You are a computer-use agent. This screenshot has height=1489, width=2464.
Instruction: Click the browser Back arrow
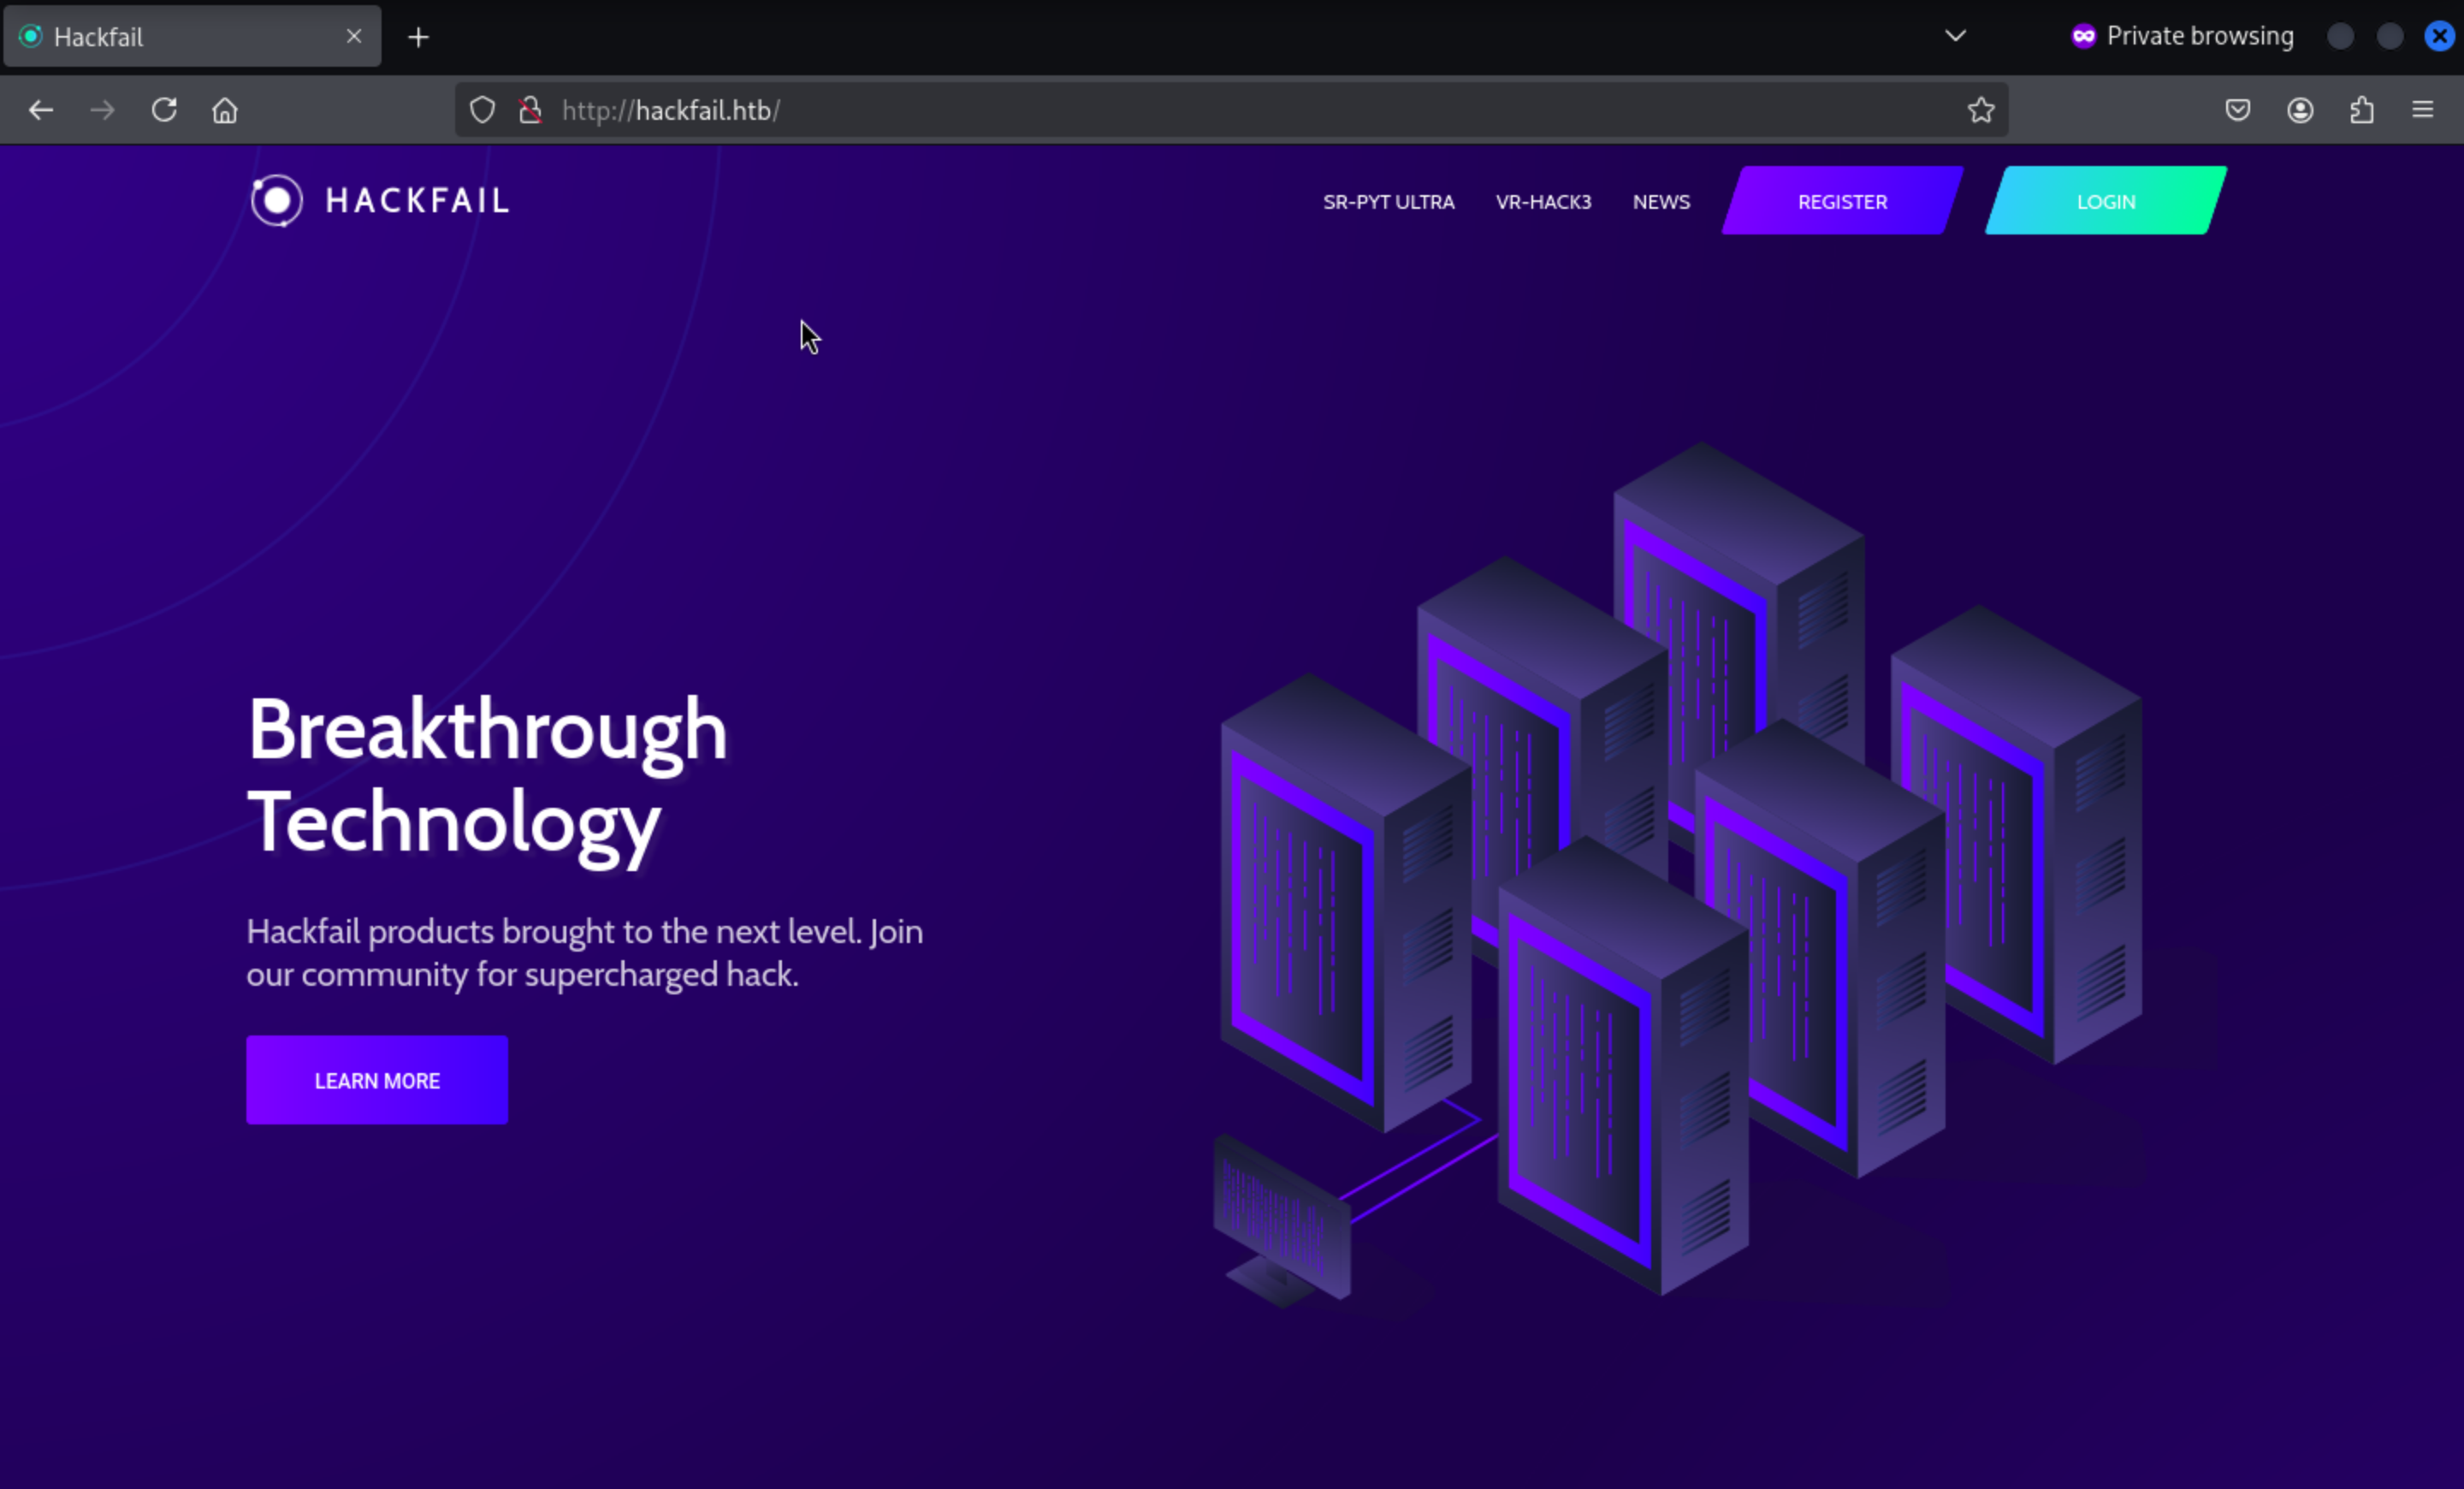pyautogui.click(x=41, y=110)
